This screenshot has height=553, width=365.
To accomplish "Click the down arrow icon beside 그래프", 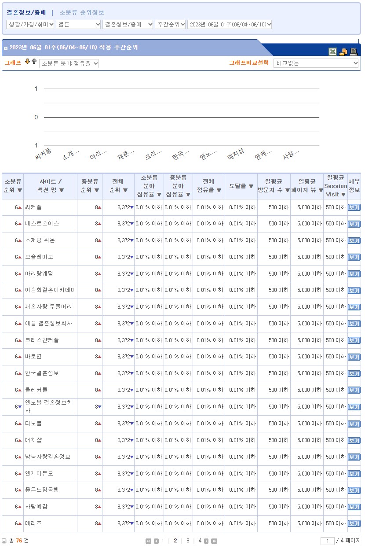I will pyautogui.click(x=27, y=62).
